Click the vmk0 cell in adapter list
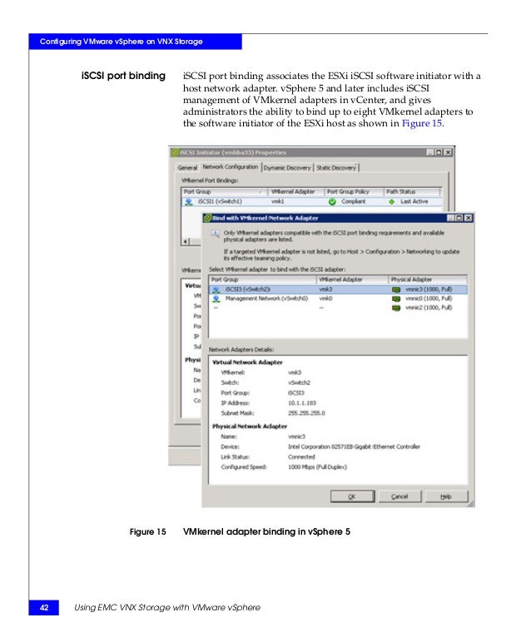The image size is (531, 637). [x=325, y=299]
